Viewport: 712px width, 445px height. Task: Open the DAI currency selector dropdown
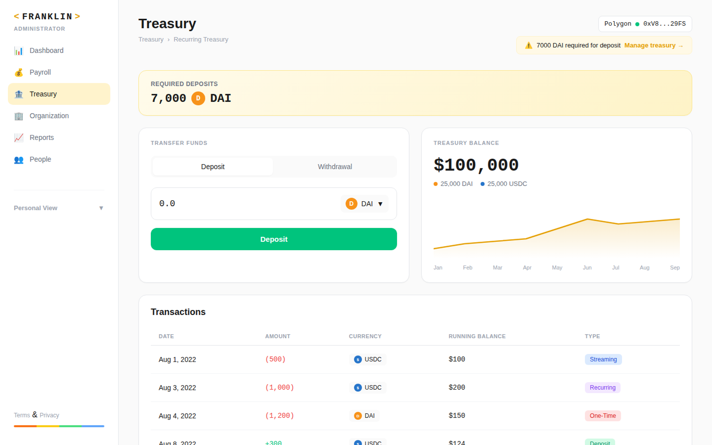click(x=364, y=203)
